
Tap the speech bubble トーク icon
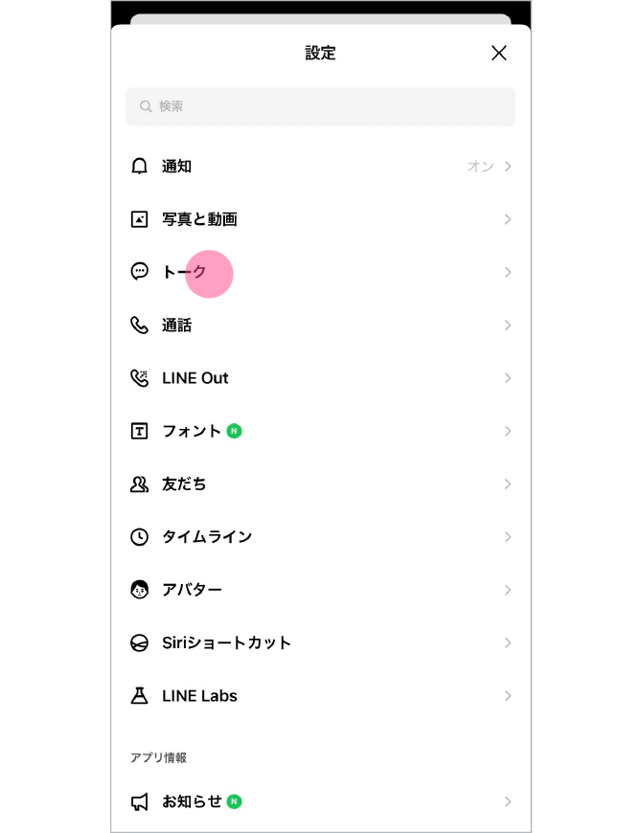coord(140,272)
